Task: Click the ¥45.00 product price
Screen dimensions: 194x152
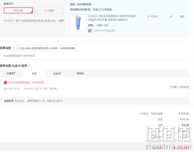Action: pos(153,16)
